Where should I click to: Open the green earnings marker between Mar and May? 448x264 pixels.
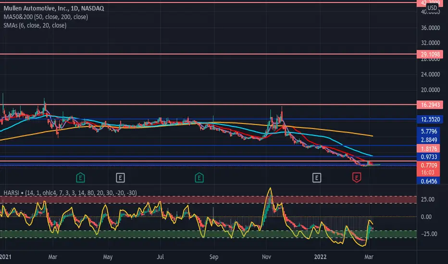click(81, 178)
